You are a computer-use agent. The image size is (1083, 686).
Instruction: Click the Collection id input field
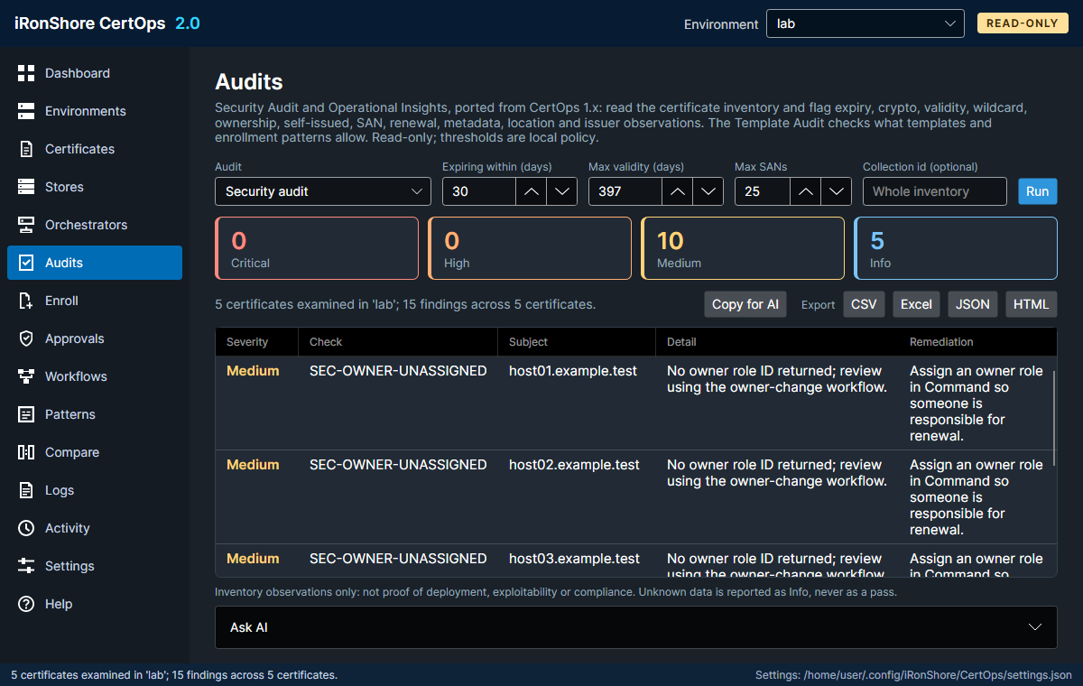pos(935,191)
